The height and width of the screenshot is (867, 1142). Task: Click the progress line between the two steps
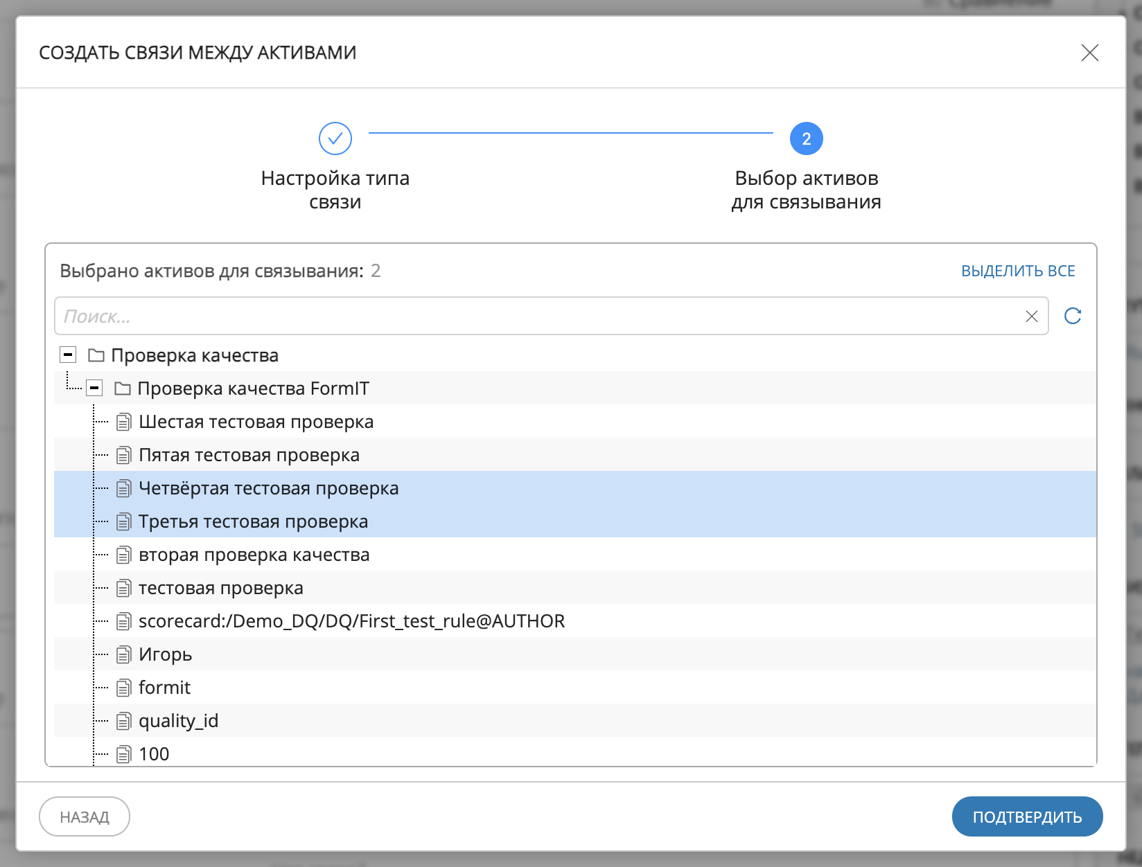tap(572, 133)
